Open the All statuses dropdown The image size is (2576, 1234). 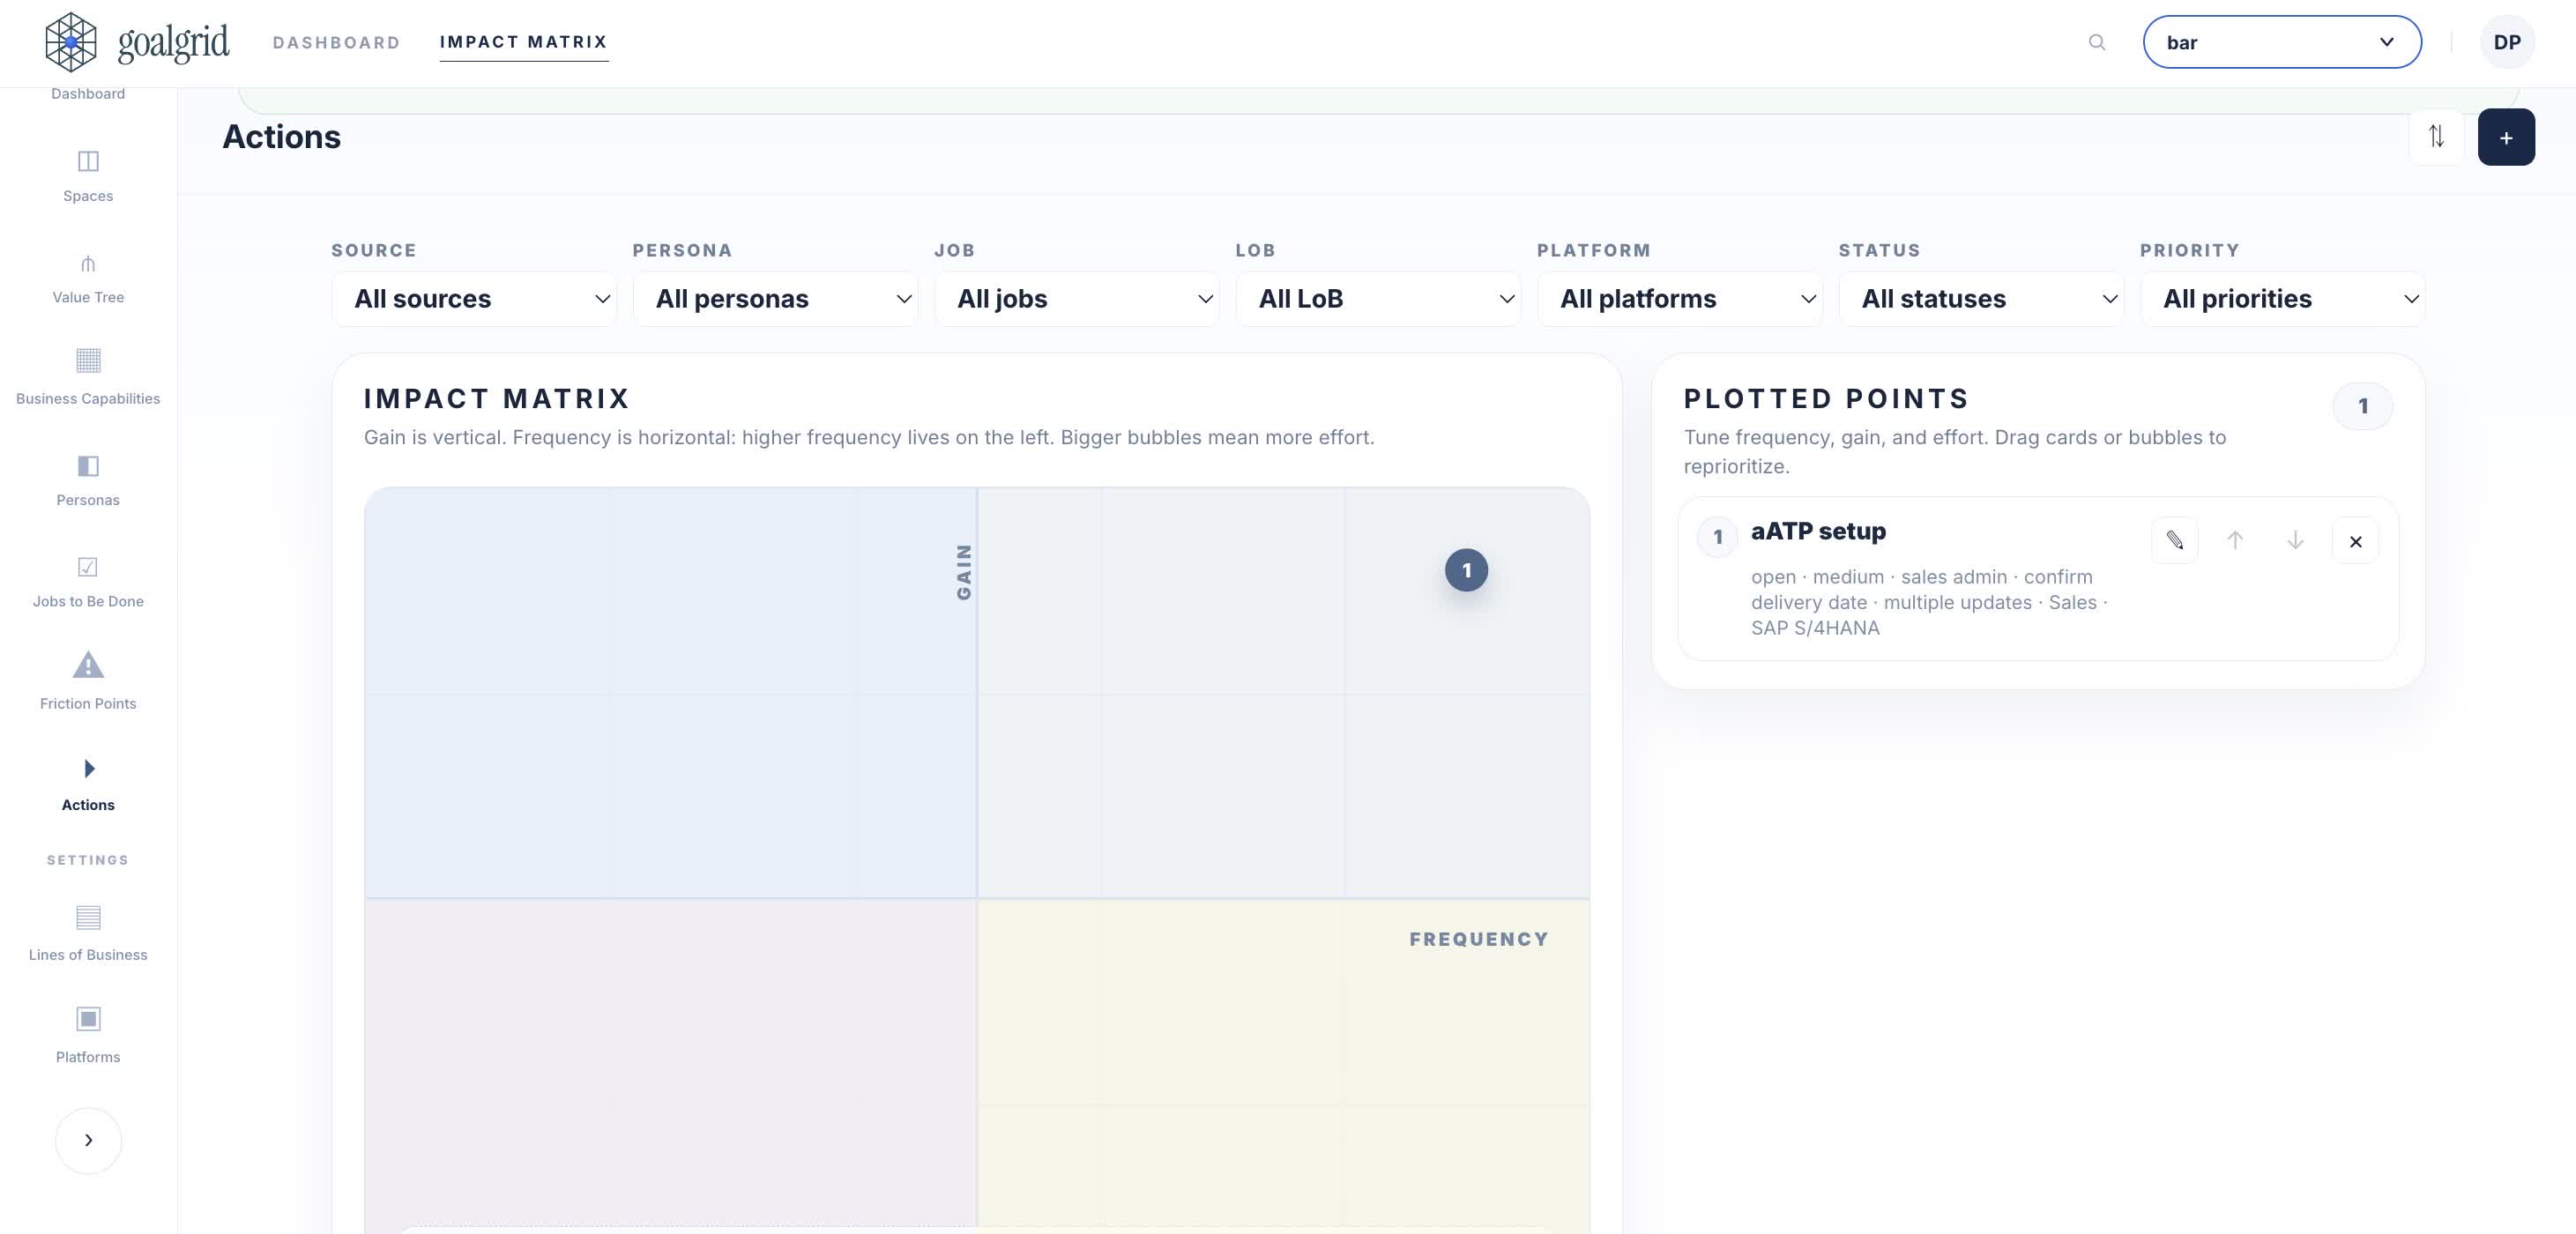point(1981,299)
